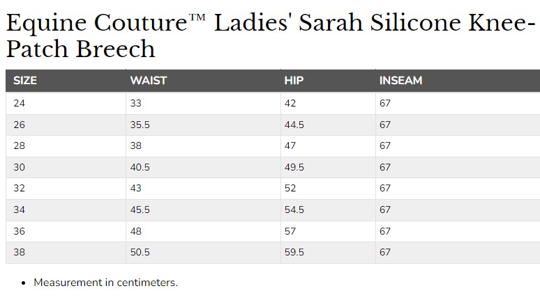This screenshot has width=540, height=300.
Task: Click the Equine Couture product title heading
Action: (x=271, y=35)
